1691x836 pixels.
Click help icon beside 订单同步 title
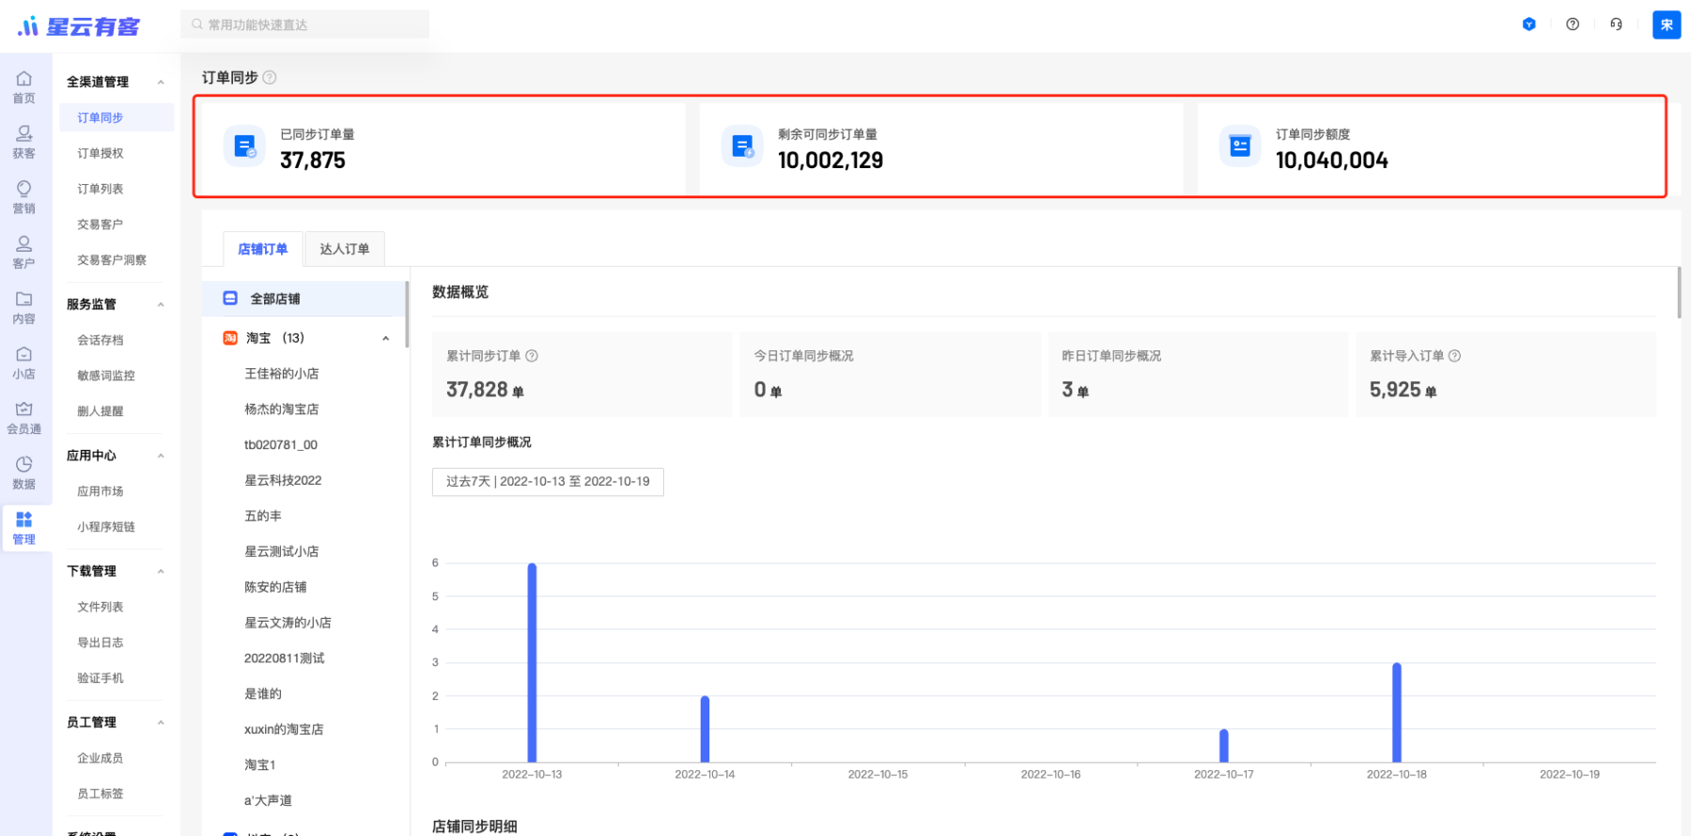(270, 77)
